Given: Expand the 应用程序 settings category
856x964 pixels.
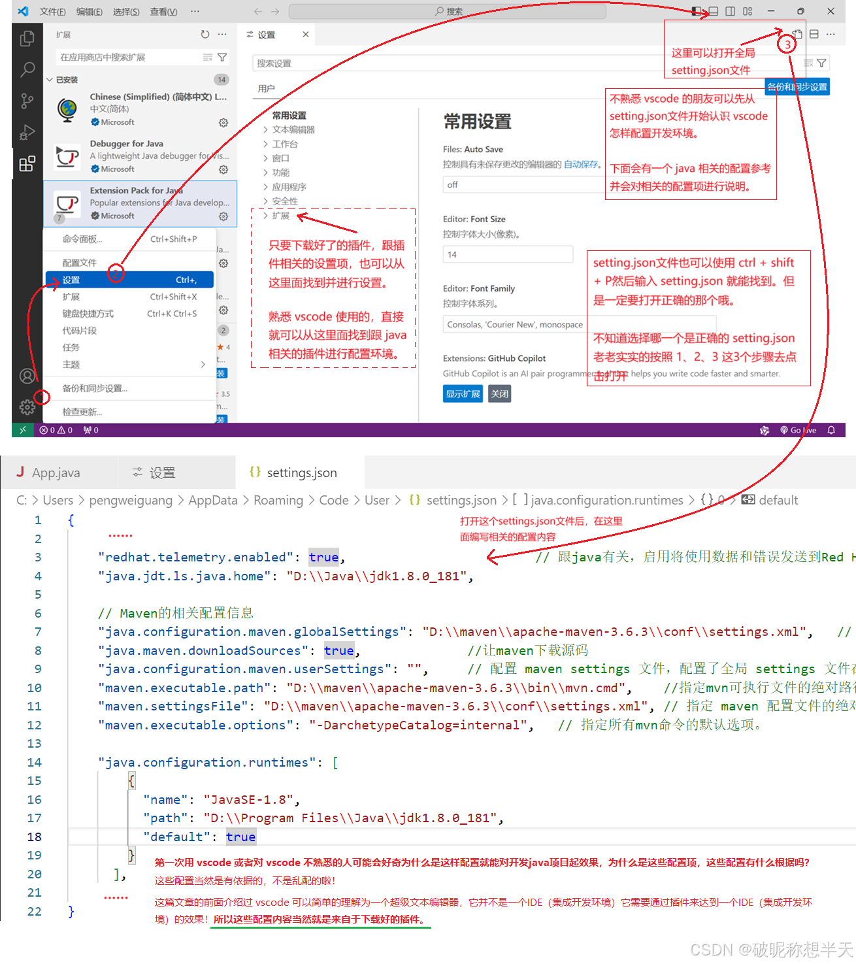Looking at the screenshot, I should tap(284, 187).
